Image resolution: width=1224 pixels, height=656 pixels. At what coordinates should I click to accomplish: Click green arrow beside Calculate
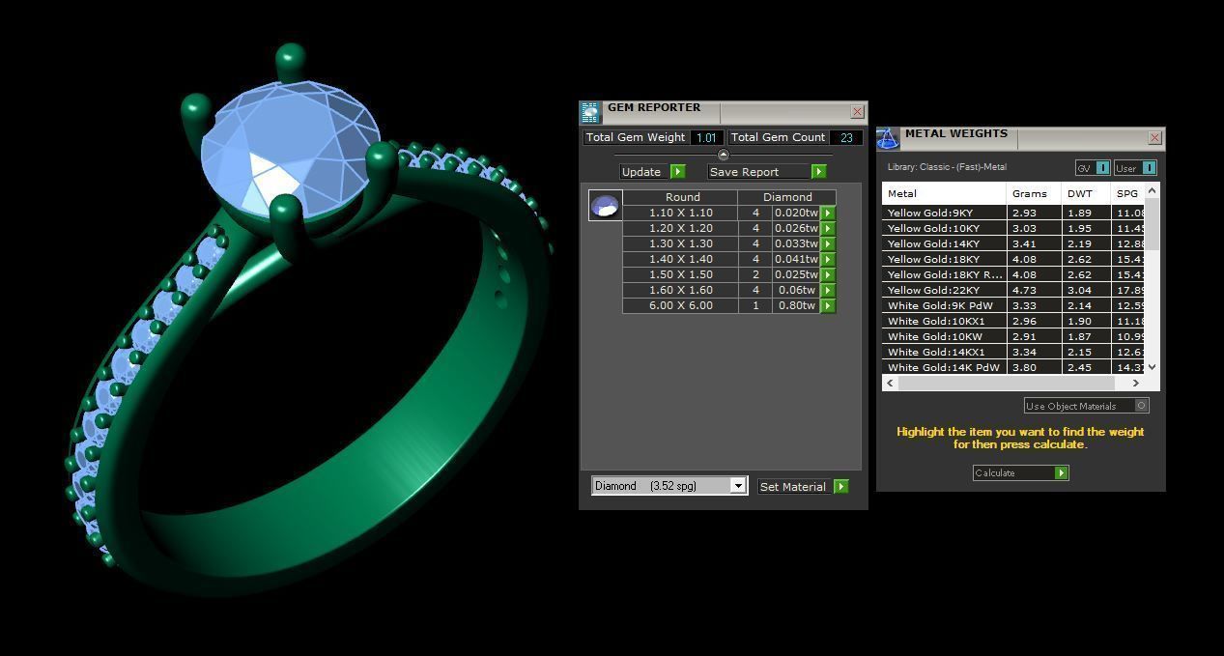(x=1061, y=472)
